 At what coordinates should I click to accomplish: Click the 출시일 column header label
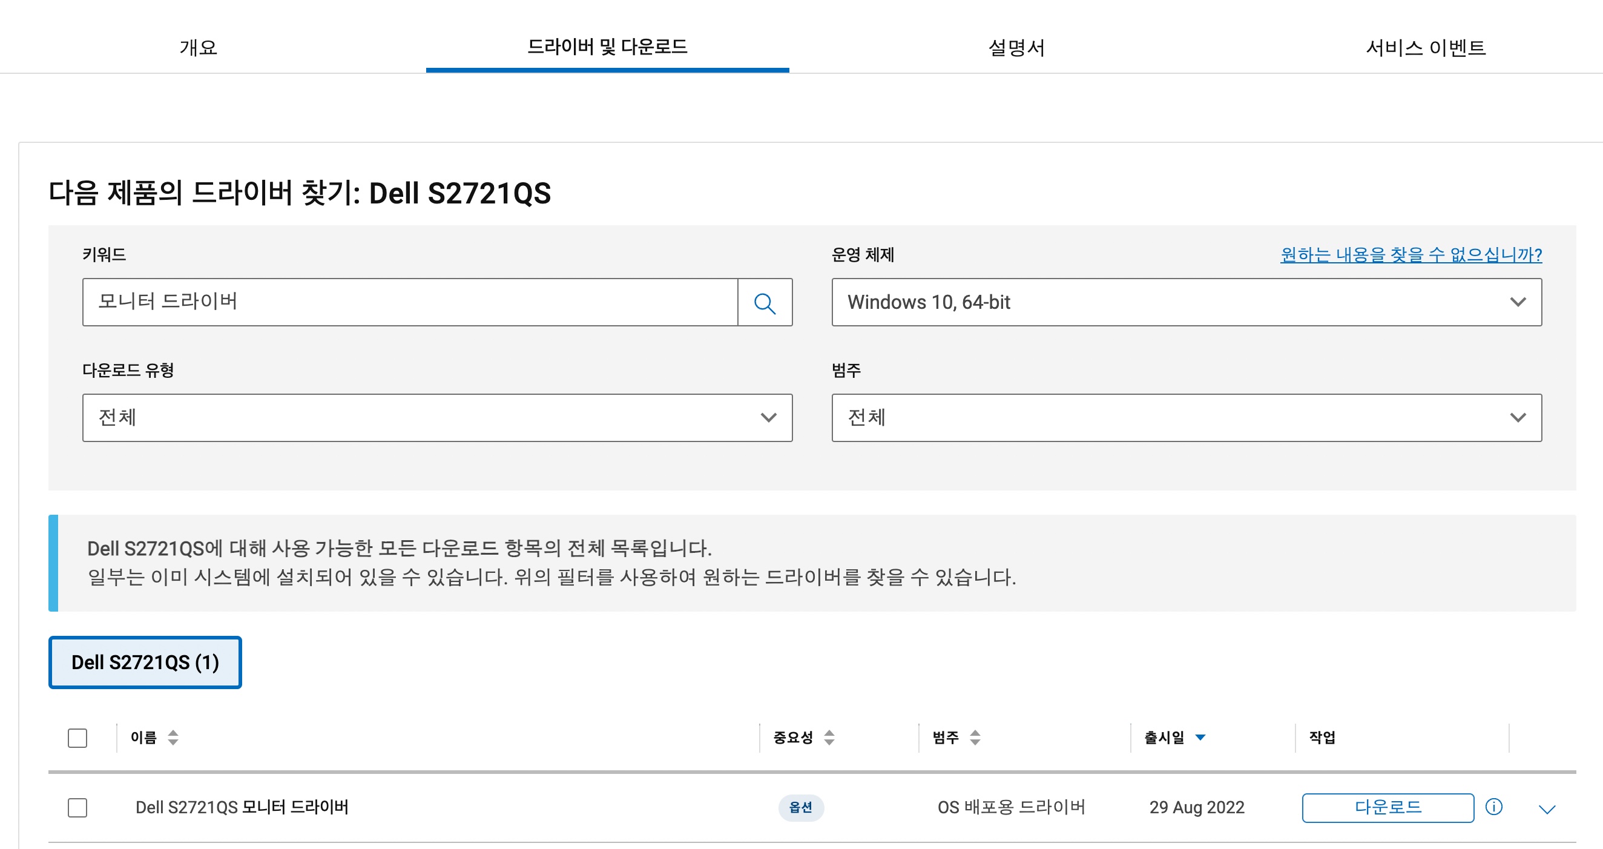point(1164,738)
